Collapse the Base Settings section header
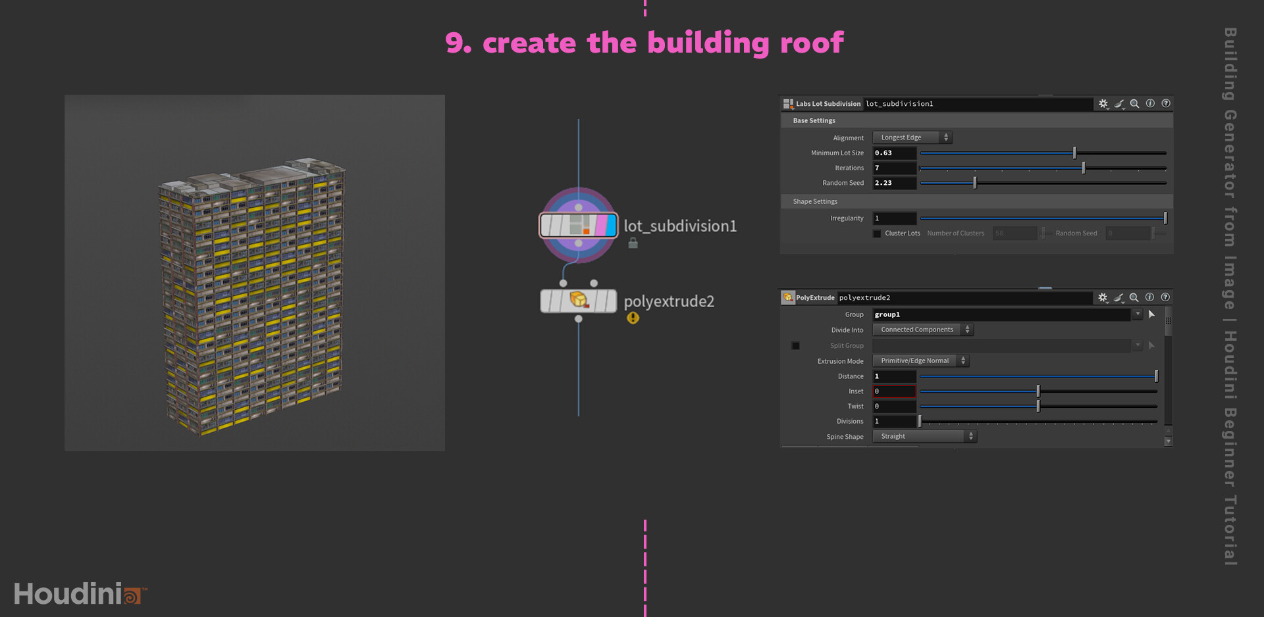The height and width of the screenshot is (617, 1264). tap(814, 120)
